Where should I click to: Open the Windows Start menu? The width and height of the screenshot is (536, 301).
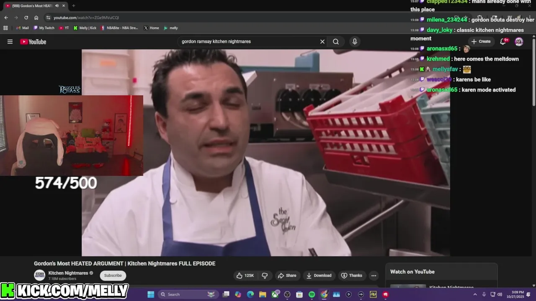[151, 294]
